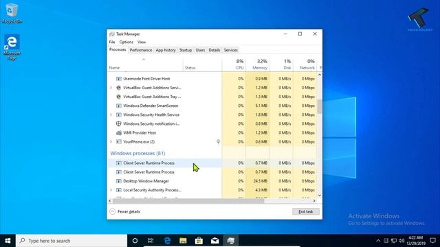Click the green leaf suspended-status icon
440x247 pixels.
(x=219, y=142)
